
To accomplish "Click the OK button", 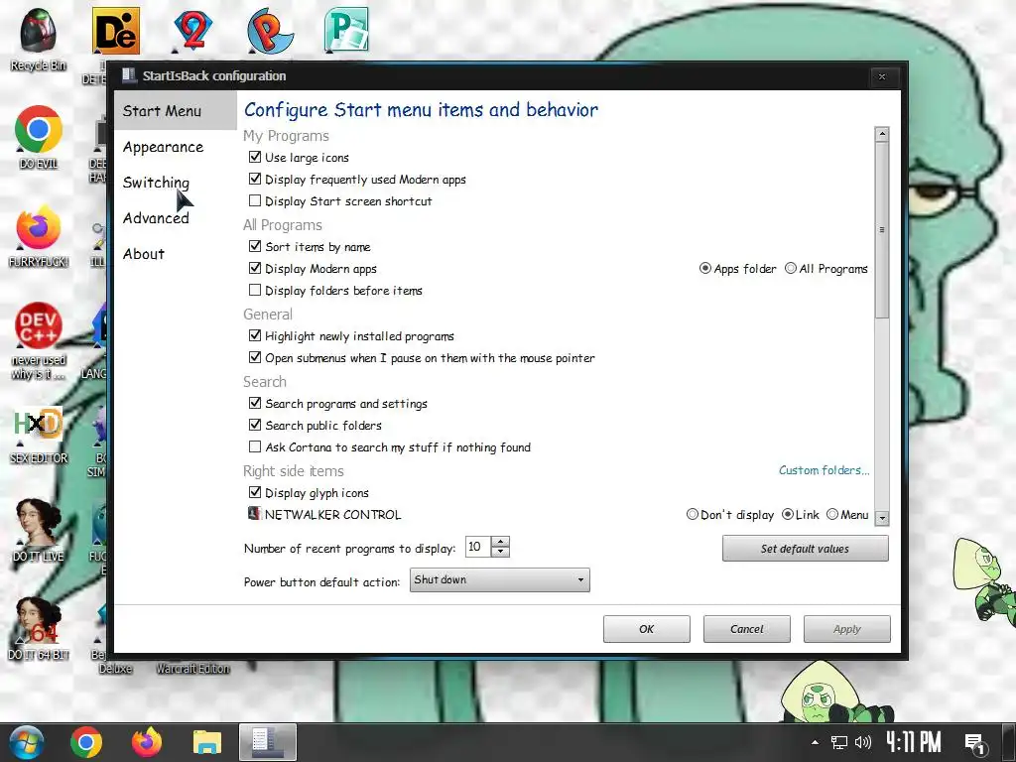I will coord(647,629).
